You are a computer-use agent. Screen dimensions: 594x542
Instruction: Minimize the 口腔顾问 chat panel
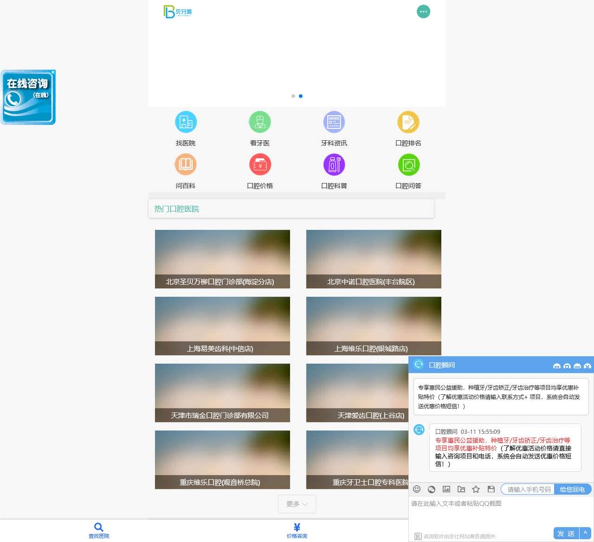click(577, 366)
